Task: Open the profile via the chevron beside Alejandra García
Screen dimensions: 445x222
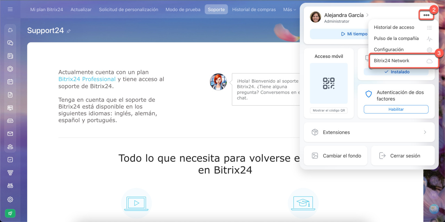Action: click(367, 15)
